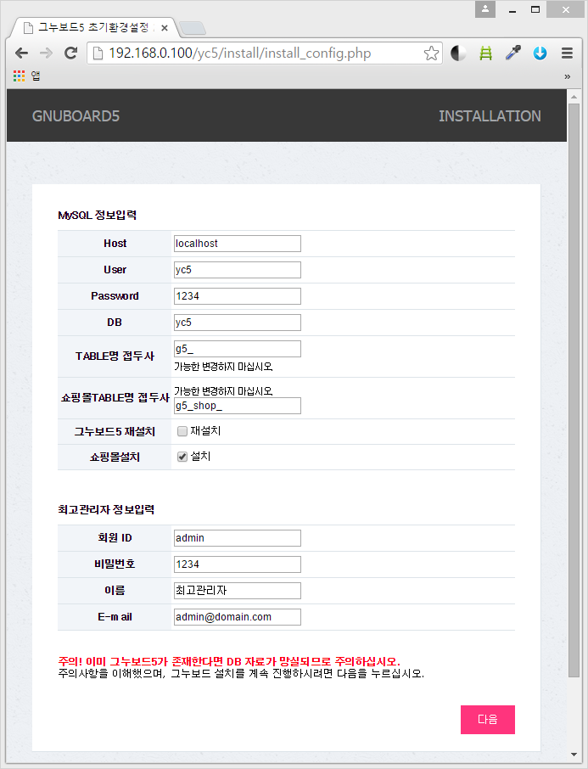Edit the 이름 최고관리자 field
This screenshot has height=769, width=588.
(x=238, y=591)
